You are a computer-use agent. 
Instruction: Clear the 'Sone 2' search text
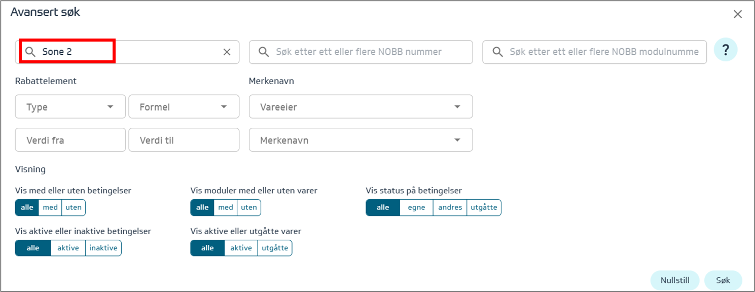point(227,52)
